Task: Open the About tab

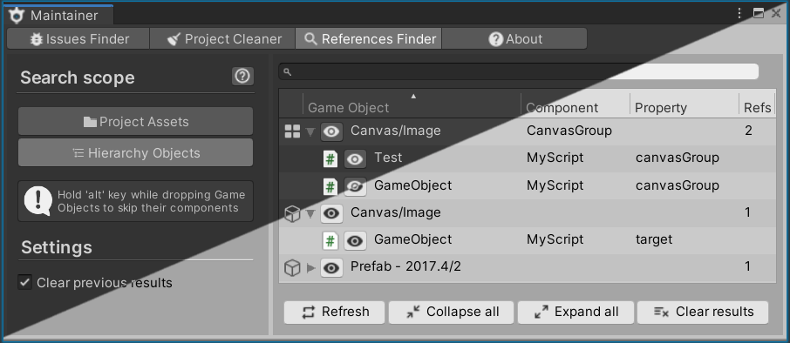Action: coord(514,38)
